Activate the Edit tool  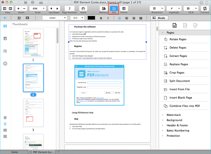[x=114, y=9]
